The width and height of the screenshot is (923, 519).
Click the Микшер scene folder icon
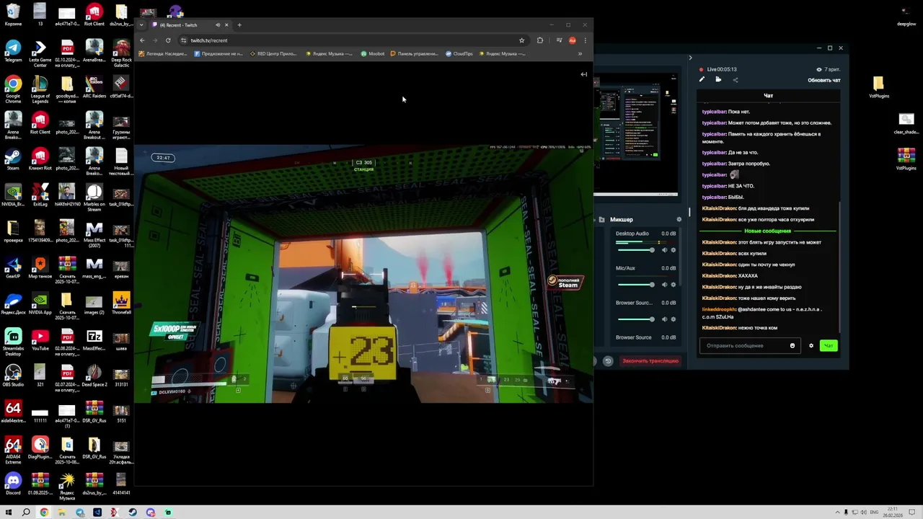tap(601, 219)
